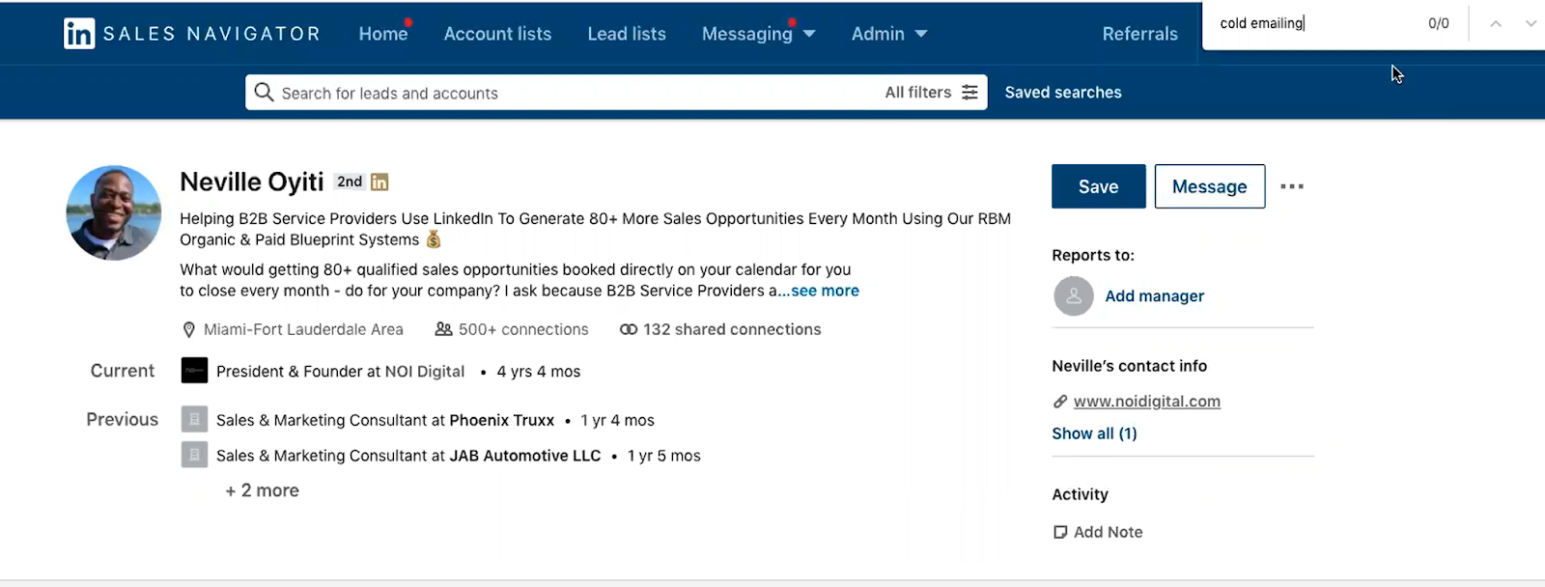Click the 'Current' label
The height and width of the screenshot is (587, 1545).
[x=123, y=371]
